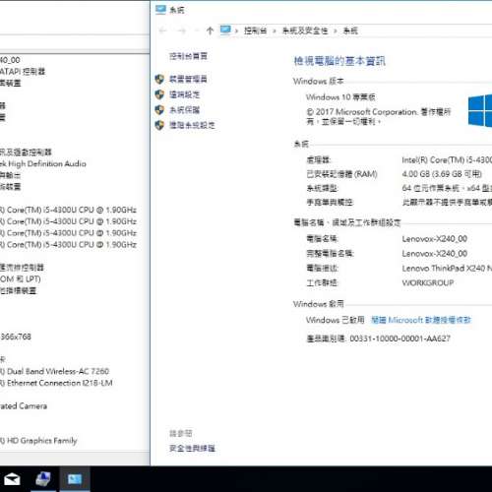Screen dimensions: 492x492
Task: Click the final 系統 breadcrumb item
Action: pyautogui.click(x=350, y=31)
